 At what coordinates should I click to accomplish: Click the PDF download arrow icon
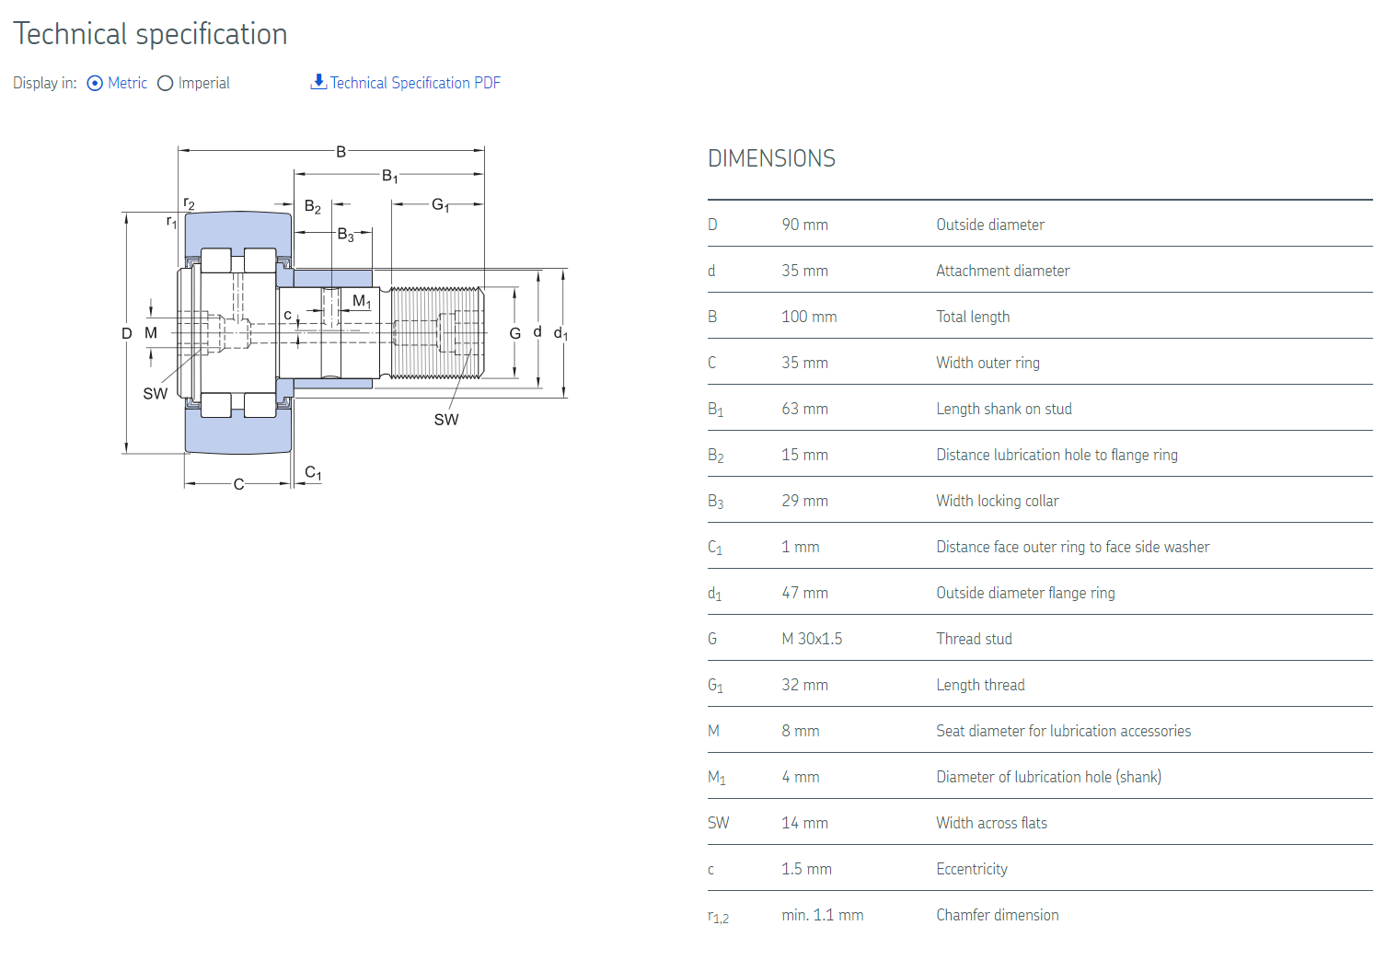click(318, 82)
